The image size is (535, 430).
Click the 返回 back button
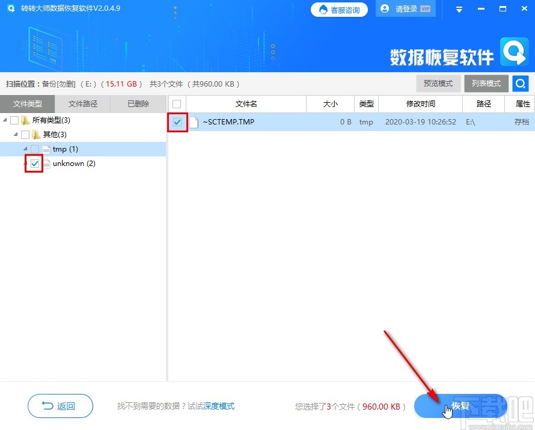60,406
